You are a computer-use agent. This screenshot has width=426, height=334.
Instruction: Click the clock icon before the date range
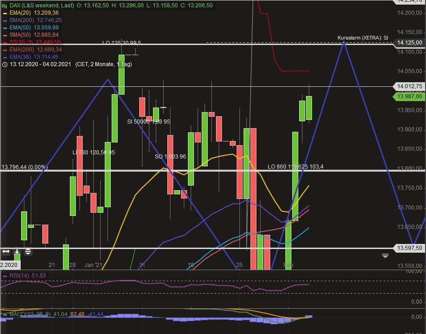point(5,65)
